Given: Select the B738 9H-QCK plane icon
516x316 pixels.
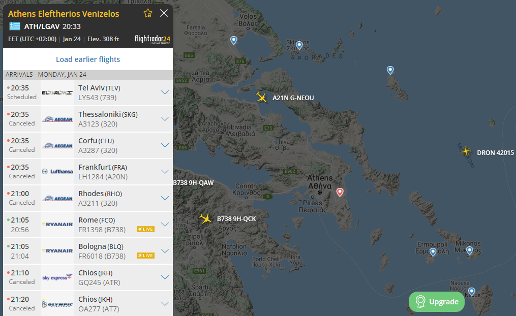Looking at the screenshot, I should tap(205, 218).
